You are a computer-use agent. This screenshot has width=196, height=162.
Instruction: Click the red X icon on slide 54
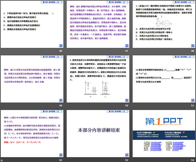[184, 132]
